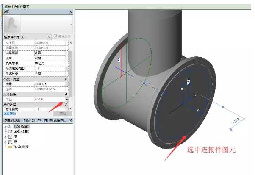This screenshot has height=175, width=255.
Task: Click the 半径 value 300.0
Action: coord(39,100)
